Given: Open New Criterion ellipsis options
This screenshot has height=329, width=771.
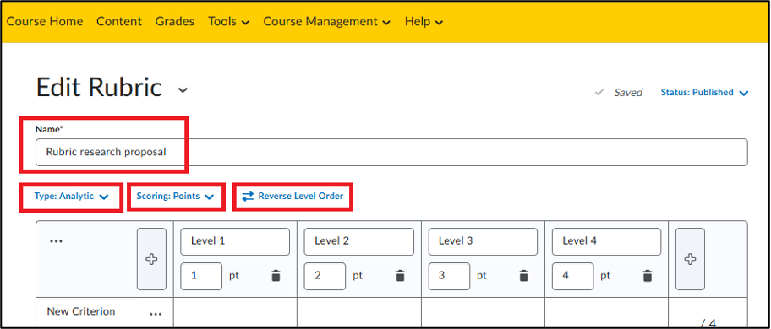Looking at the screenshot, I should pos(156,315).
